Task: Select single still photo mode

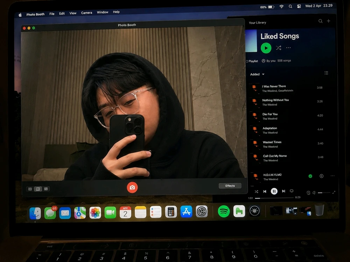Action: point(38,189)
